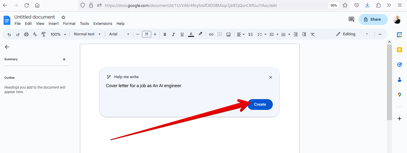Open Google Docs home icon
The width and height of the screenshot is (407, 153).
click(7, 20)
